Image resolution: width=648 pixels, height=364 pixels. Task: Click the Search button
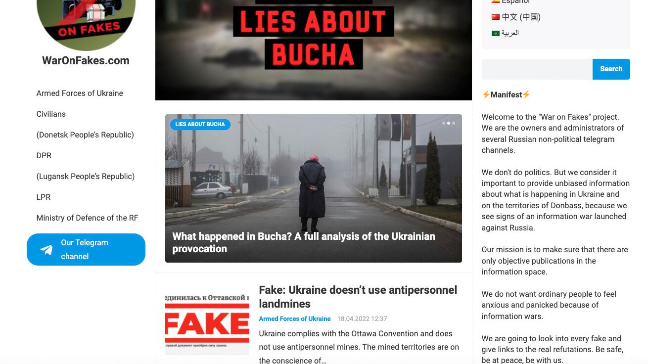tap(611, 69)
